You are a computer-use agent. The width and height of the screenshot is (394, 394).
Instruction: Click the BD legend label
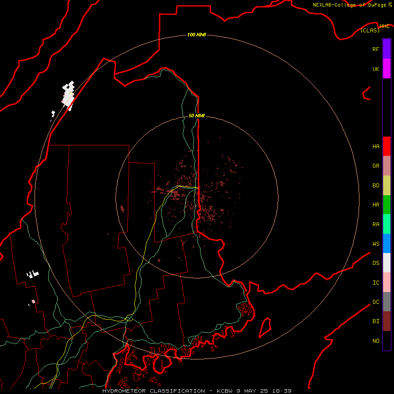pos(376,186)
